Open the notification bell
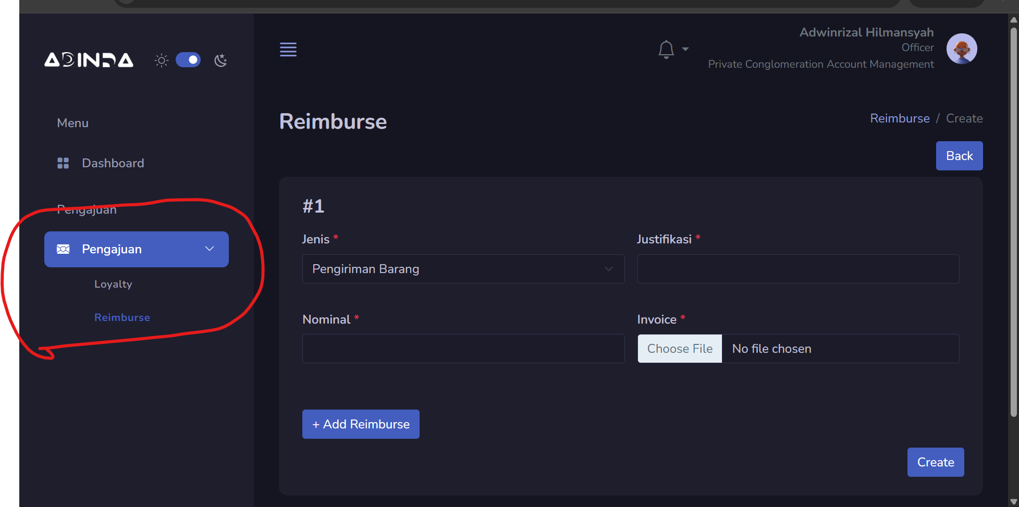1019x507 pixels. (666, 50)
